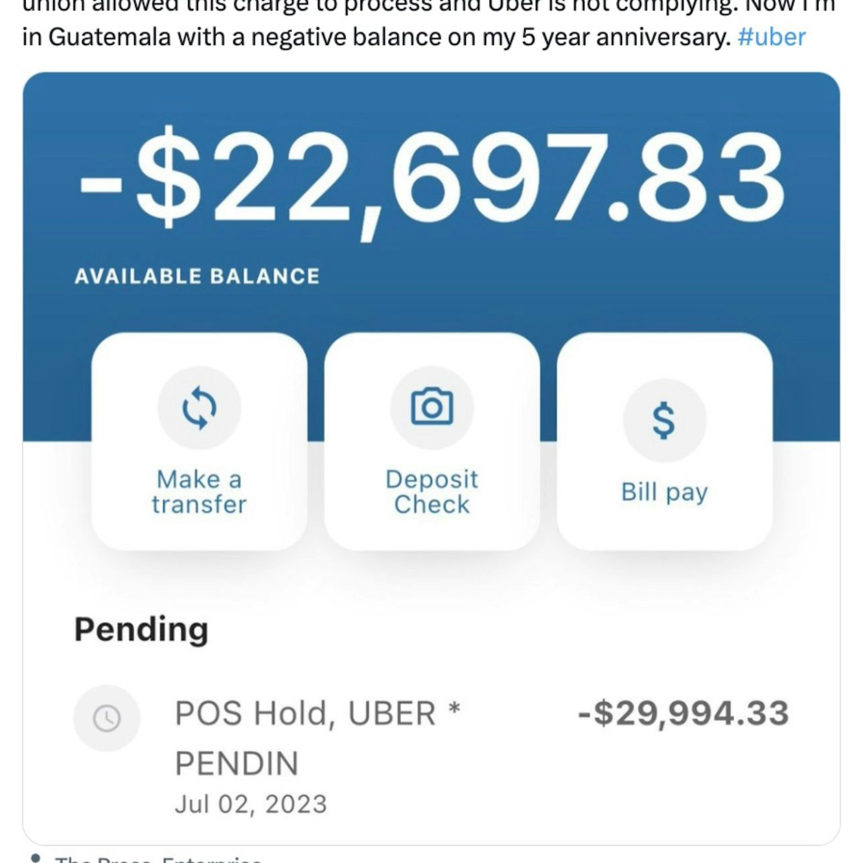Click the tweet text mentioning Guatemala
The width and height of the screenshot is (863, 863).
coord(376,37)
